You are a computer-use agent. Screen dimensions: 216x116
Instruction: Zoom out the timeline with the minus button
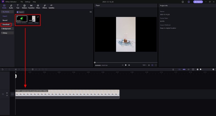click(197, 69)
